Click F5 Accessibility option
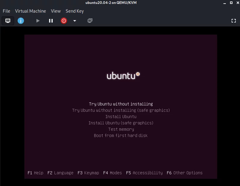 tap(144, 173)
